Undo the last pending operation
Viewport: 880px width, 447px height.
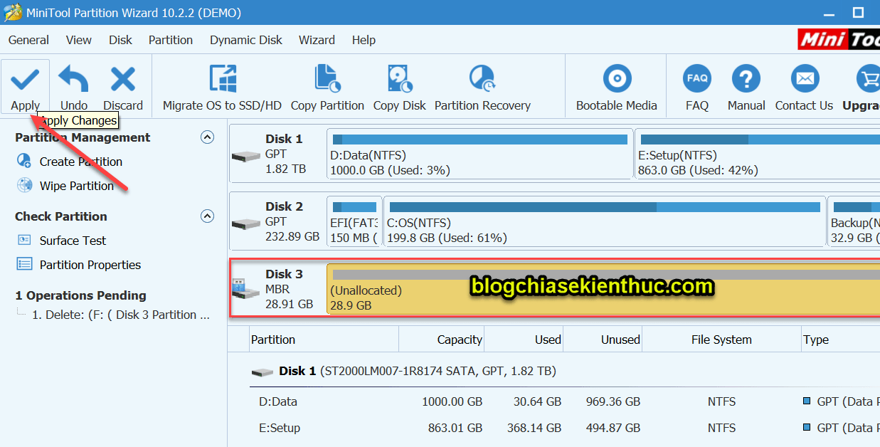[x=74, y=87]
